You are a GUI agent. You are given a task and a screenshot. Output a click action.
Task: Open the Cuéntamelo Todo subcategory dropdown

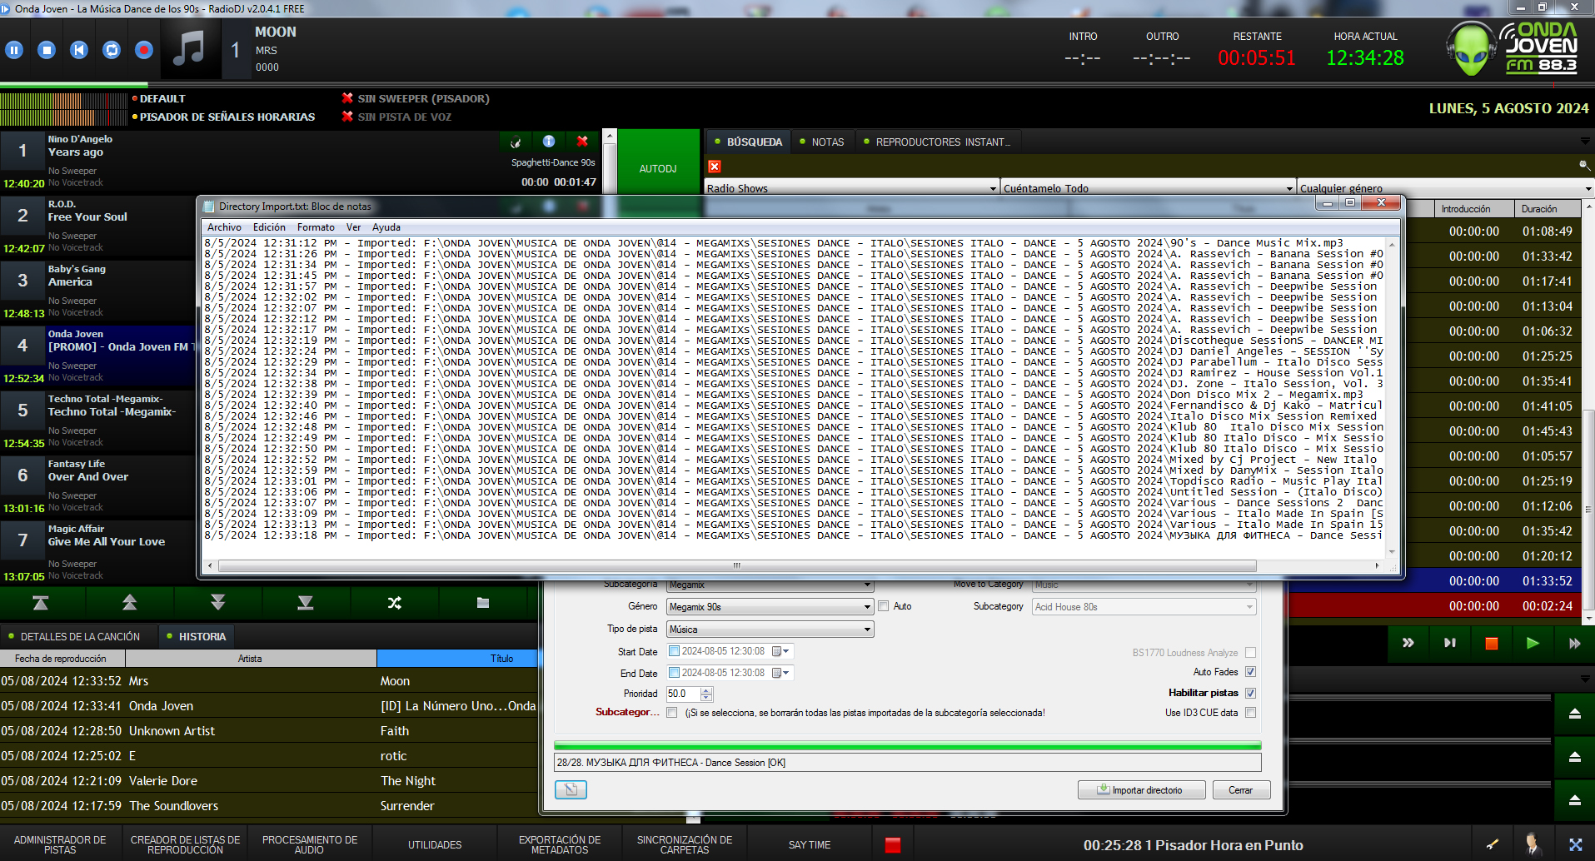pyautogui.click(x=1149, y=188)
